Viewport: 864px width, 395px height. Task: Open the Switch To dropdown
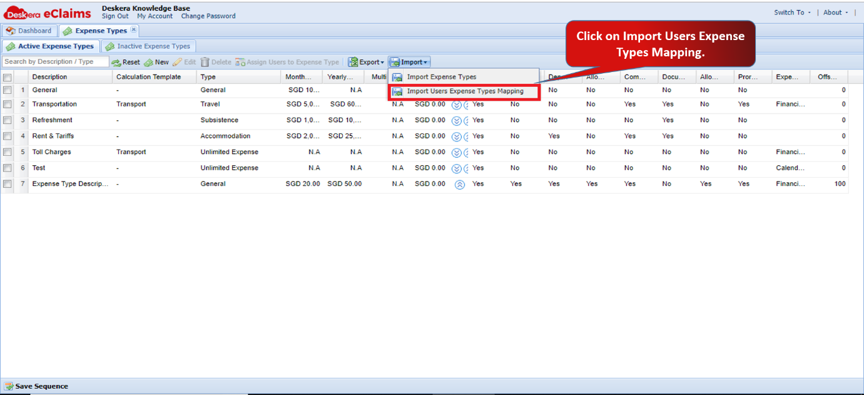click(x=792, y=13)
